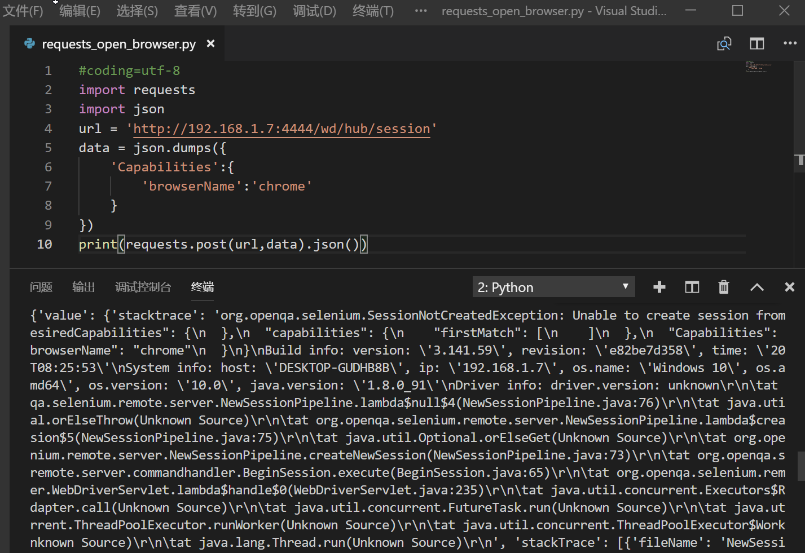Click 'json.dumps' on line 5

[172, 148]
